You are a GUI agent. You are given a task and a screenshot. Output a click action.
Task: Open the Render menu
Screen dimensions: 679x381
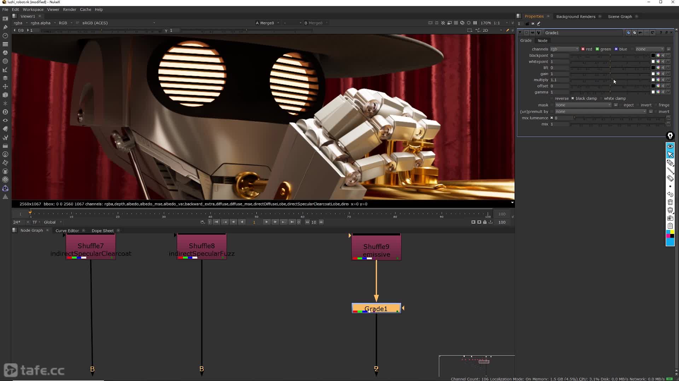pos(70,10)
